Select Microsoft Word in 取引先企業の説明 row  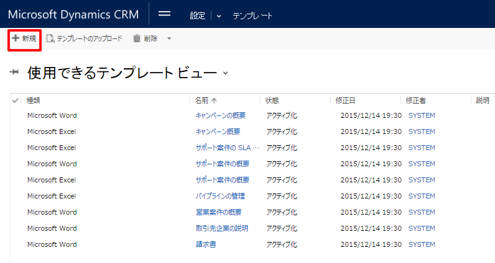52,228
